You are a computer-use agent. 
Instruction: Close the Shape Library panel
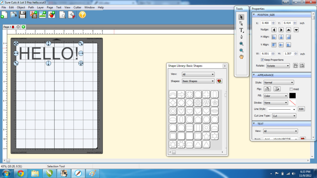pyautogui.click(x=225, y=66)
